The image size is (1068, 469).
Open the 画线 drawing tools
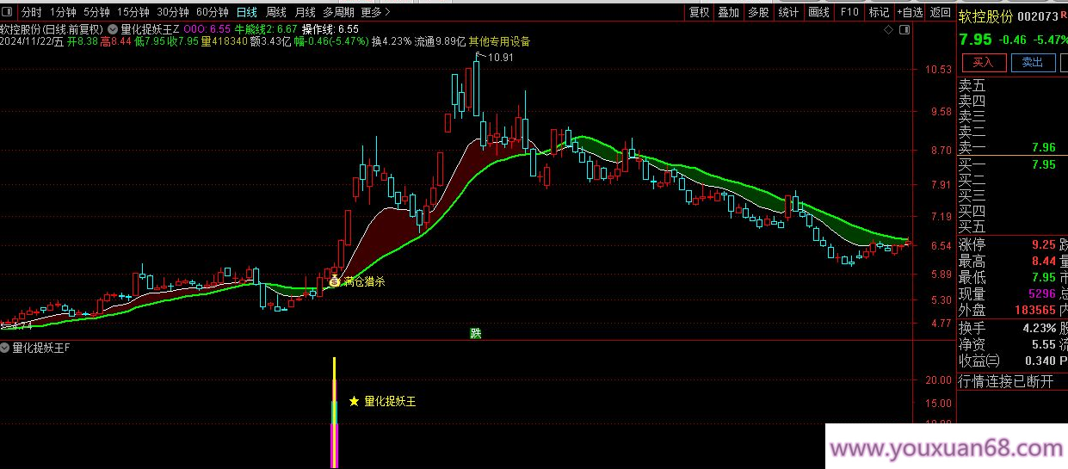(818, 12)
